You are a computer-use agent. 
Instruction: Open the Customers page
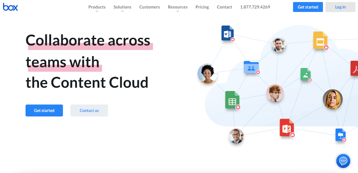coord(149,7)
